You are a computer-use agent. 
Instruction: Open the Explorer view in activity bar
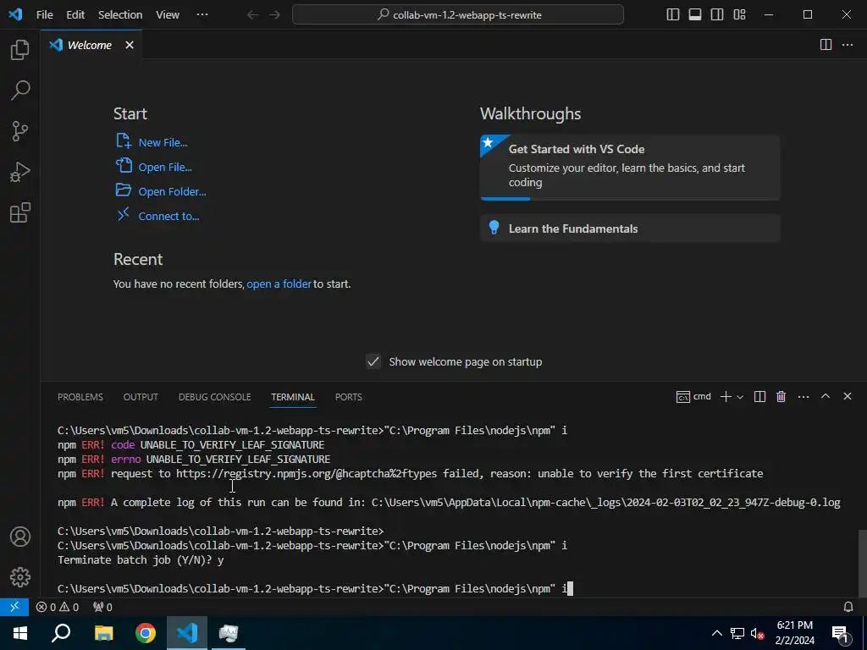(20, 50)
